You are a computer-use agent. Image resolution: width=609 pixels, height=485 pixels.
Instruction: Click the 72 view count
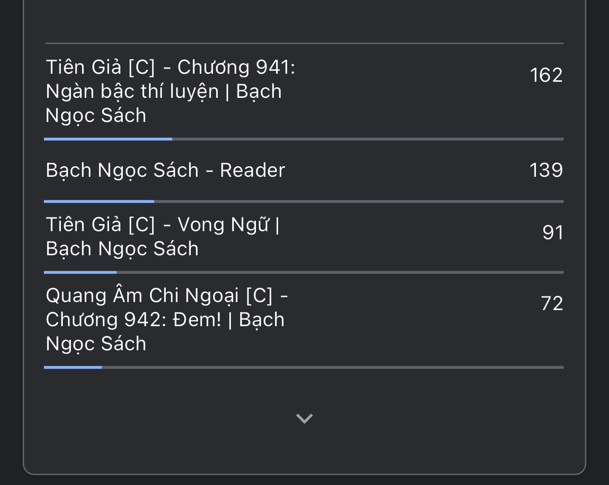pos(552,303)
